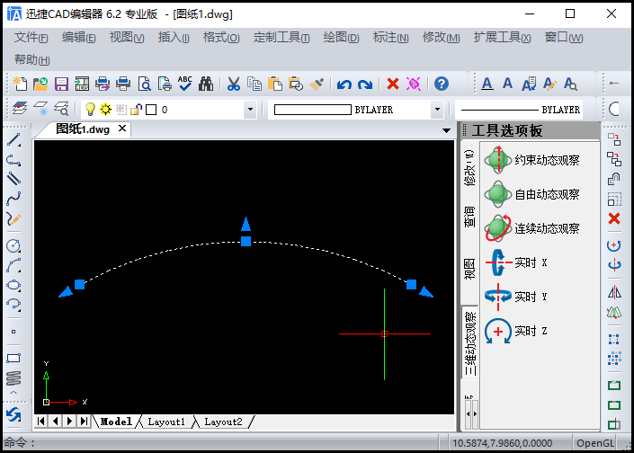
Task: Open the 帮助 menu
Action: coord(32,60)
